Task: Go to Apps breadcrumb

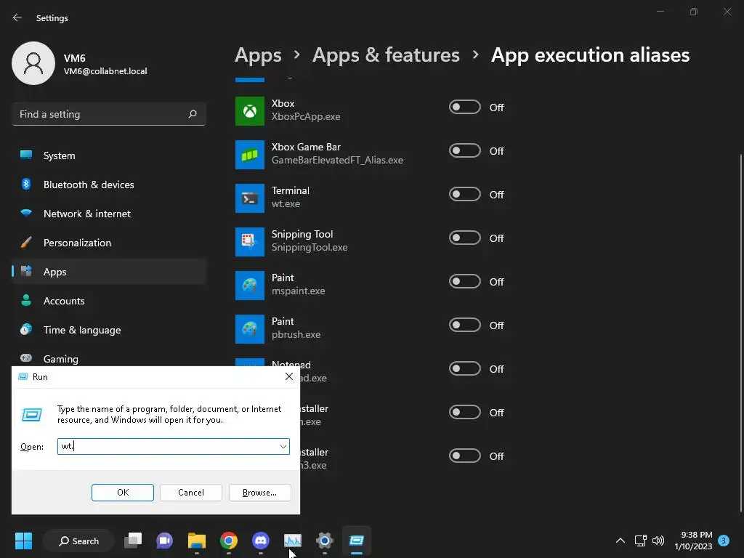Action: click(x=258, y=55)
